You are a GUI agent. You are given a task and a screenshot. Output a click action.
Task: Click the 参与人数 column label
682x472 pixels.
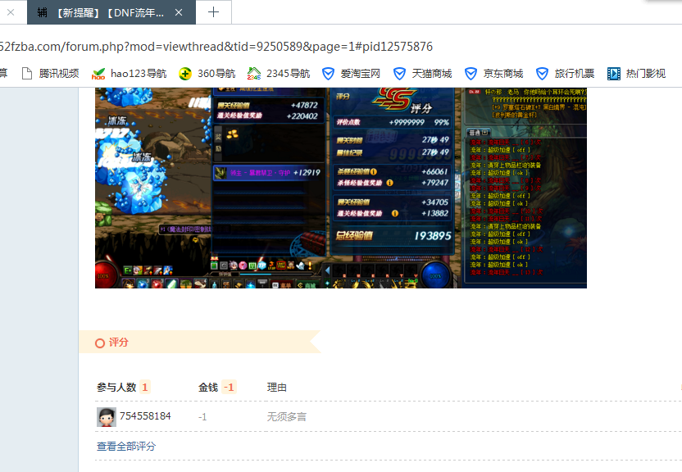116,388
